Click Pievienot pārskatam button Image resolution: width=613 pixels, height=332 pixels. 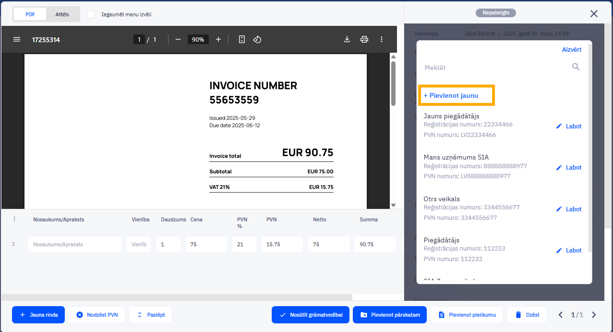tap(390, 315)
